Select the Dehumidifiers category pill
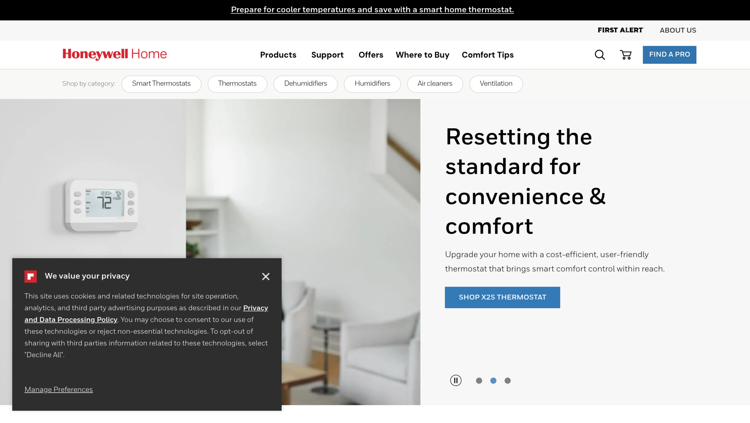Screen dimensions: 750x423 (305, 84)
